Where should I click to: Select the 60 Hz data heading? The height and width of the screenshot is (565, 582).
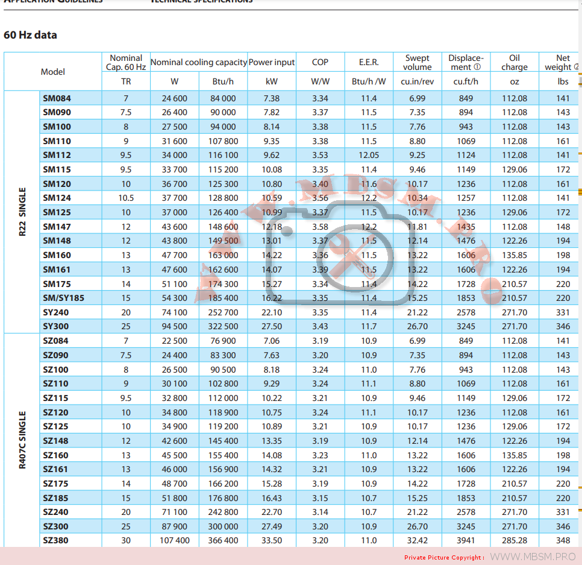tap(31, 35)
